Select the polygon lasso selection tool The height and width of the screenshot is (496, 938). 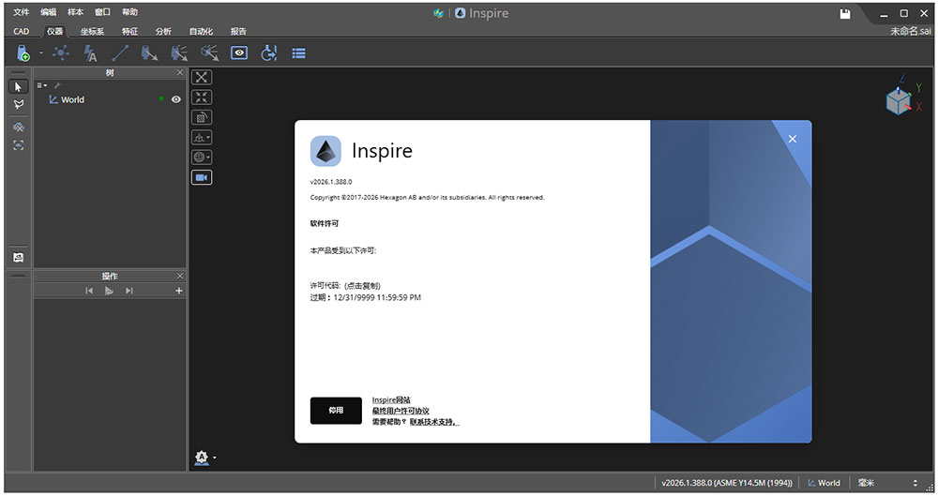tap(19, 105)
